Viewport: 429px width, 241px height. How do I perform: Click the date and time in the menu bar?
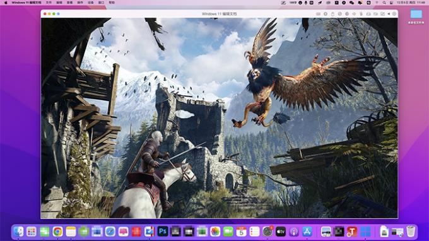[x=411, y=3]
